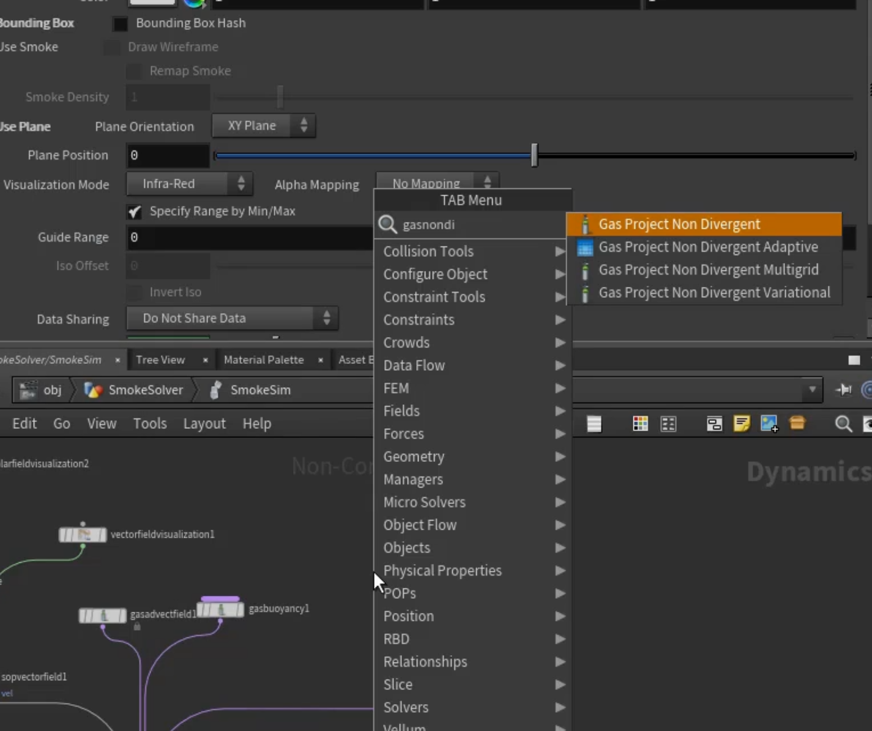This screenshot has width=872, height=731.
Task: Open the Visualization Mode Infra-Red dropdown
Action: tap(190, 184)
